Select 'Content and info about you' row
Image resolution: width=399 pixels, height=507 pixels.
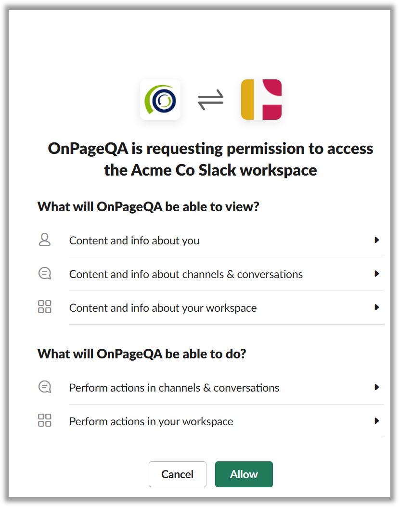[211, 241]
